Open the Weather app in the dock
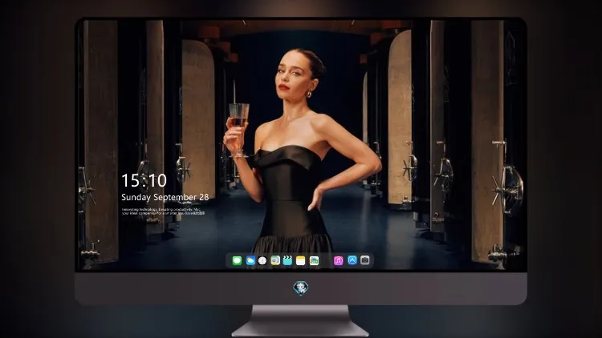 pos(250,260)
